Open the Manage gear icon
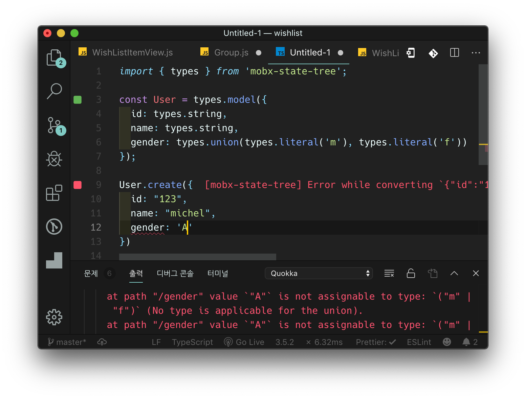Image resolution: width=526 pixels, height=399 pixels. point(54,317)
